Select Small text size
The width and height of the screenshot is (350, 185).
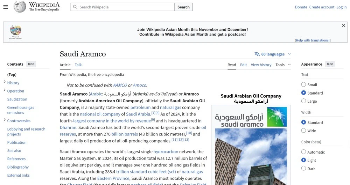[303, 84]
